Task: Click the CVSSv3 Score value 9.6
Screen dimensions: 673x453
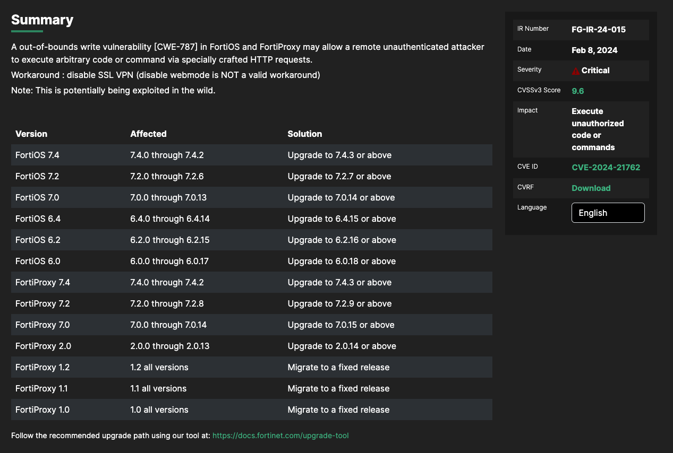Action: pos(577,91)
